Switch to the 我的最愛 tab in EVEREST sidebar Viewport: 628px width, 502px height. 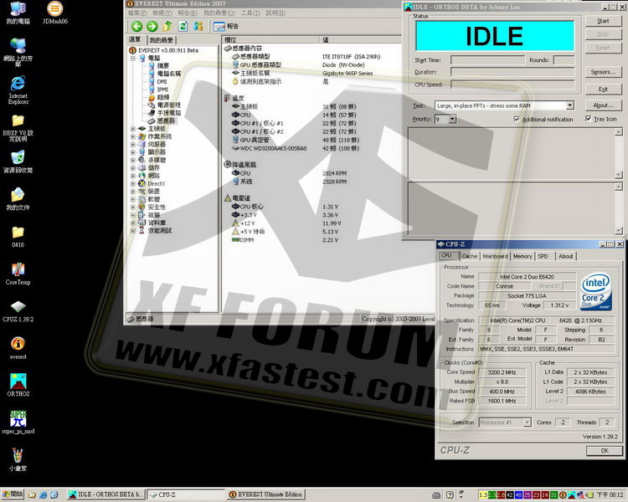click(162, 40)
